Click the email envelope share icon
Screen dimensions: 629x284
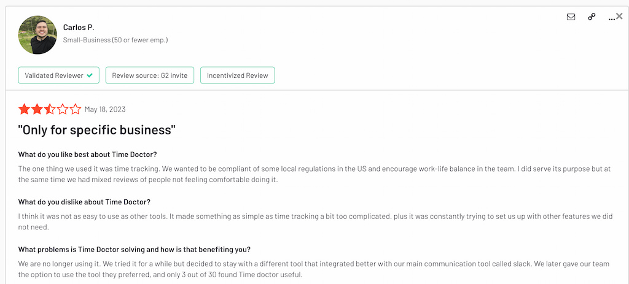[571, 17]
